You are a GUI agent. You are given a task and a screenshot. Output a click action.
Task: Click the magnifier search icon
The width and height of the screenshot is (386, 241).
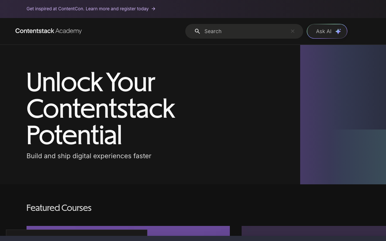(197, 31)
